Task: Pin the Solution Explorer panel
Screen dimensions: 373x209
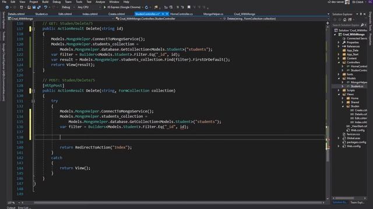Action: click(361, 14)
